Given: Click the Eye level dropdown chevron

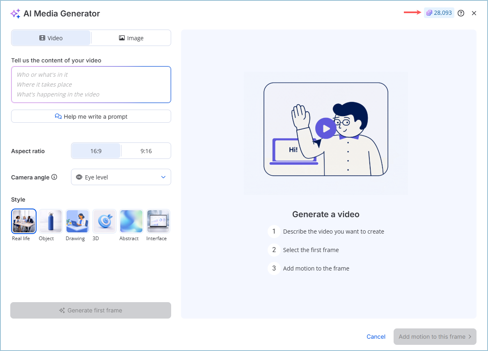Looking at the screenshot, I should [x=163, y=177].
